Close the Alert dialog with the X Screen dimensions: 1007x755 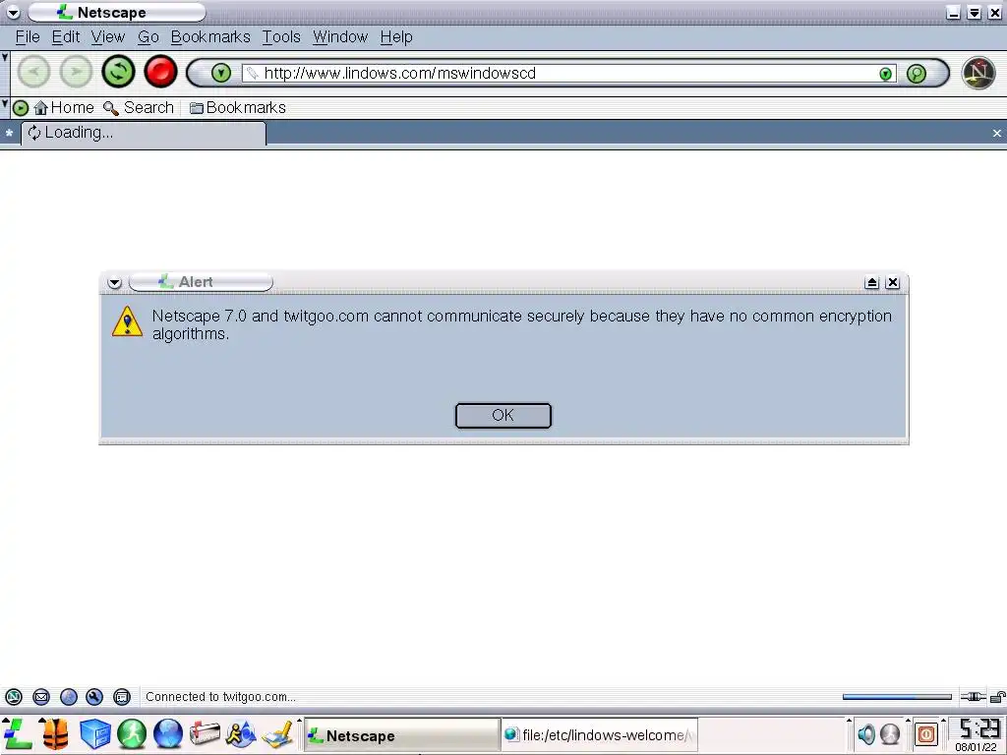[x=893, y=282]
